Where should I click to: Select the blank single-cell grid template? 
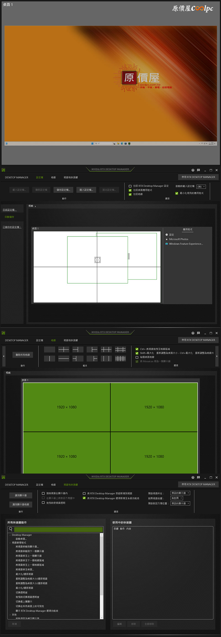click(49, 350)
